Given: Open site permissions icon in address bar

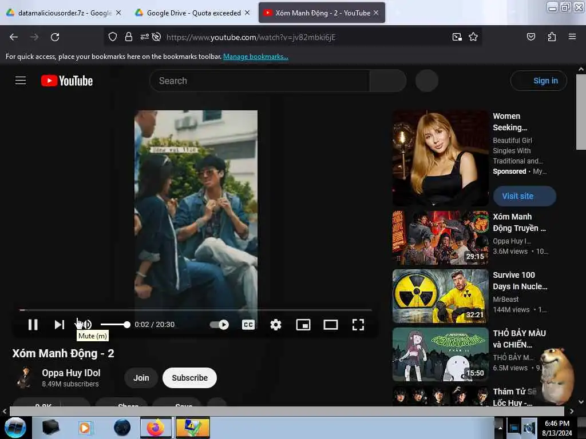Looking at the screenshot, I should 144,37.
